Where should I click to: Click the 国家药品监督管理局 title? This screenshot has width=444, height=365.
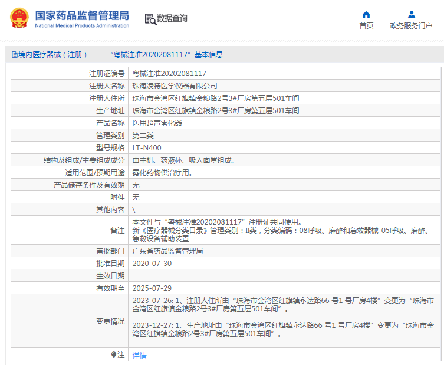click(x=82, y=15)
